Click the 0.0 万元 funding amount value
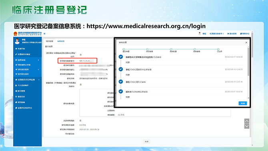268x151 pixels. coord(82,125)
